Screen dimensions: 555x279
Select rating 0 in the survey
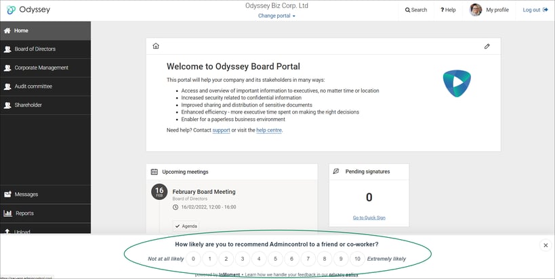[193, 259]
